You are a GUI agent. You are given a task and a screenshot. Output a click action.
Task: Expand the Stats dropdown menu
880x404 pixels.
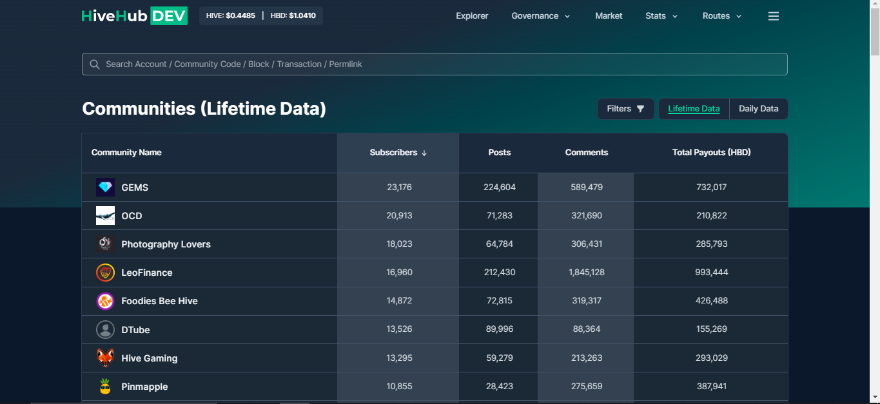pyautogui.click(x=661, y=16)
